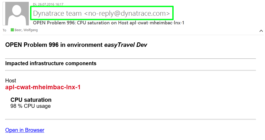Collapse the message header with the chevron
Viewport: 265px width, 140px height.
click(261, 31)
